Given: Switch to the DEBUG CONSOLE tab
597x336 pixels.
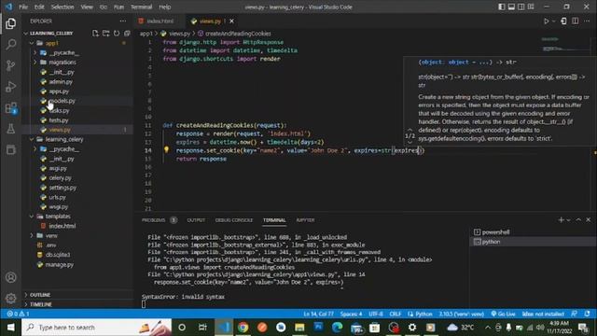Looking at the screenshot, I should click(234, 220).
